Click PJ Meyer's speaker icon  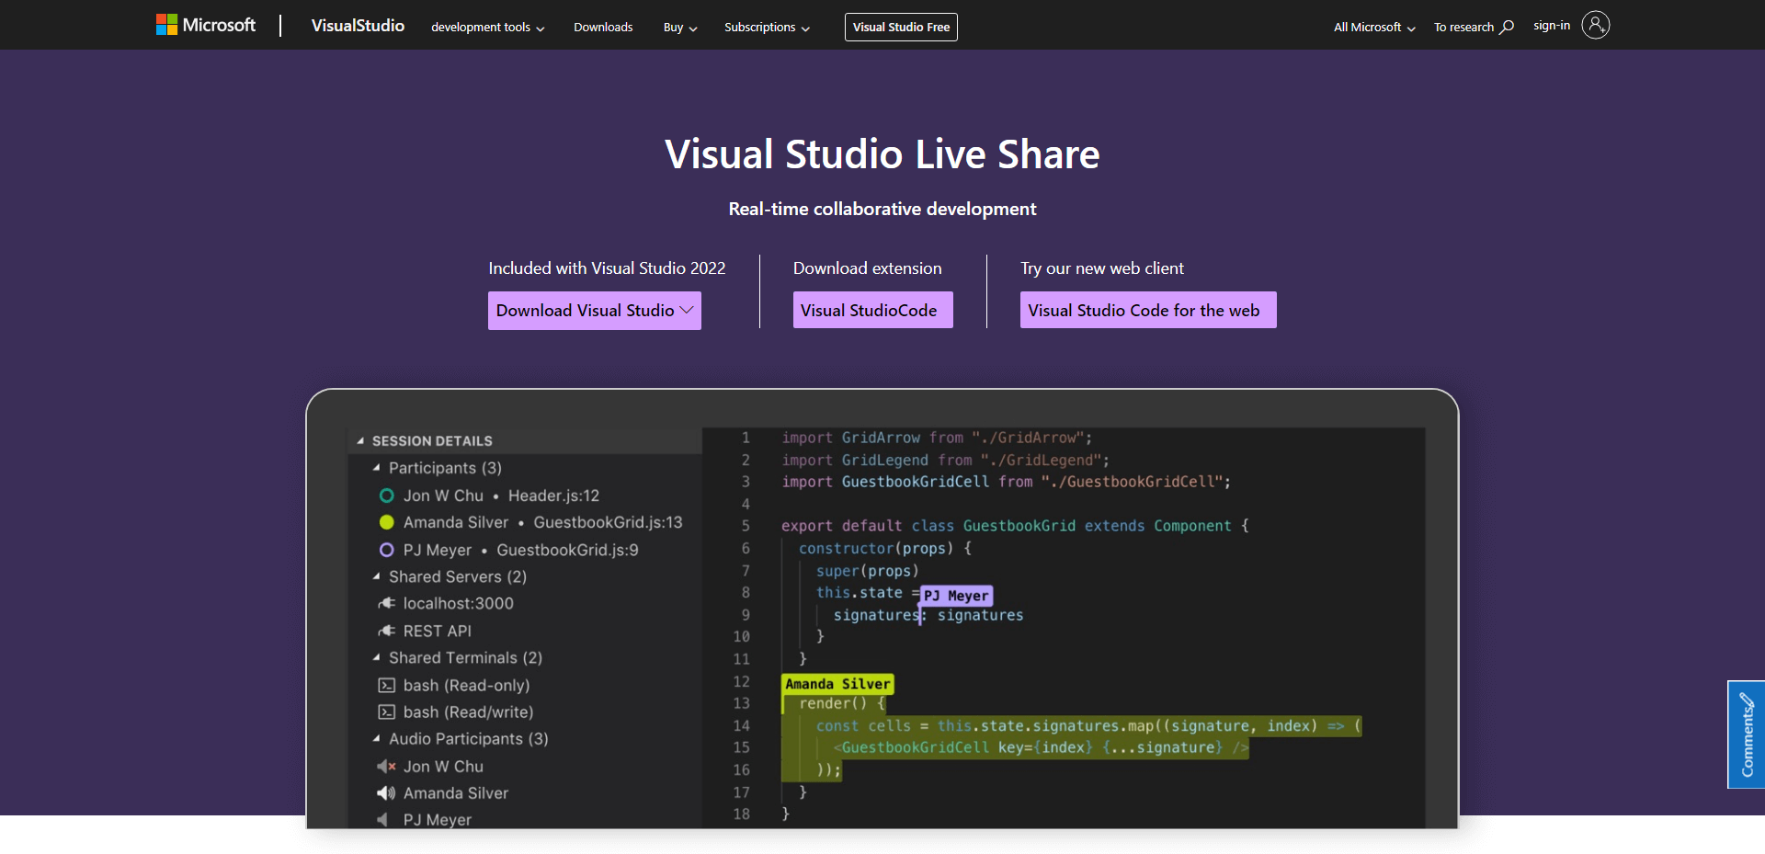click(x=383, y=819)
